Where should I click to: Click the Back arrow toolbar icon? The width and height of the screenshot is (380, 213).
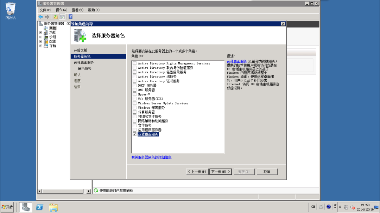pyautogui.click(x=40, y=17)
